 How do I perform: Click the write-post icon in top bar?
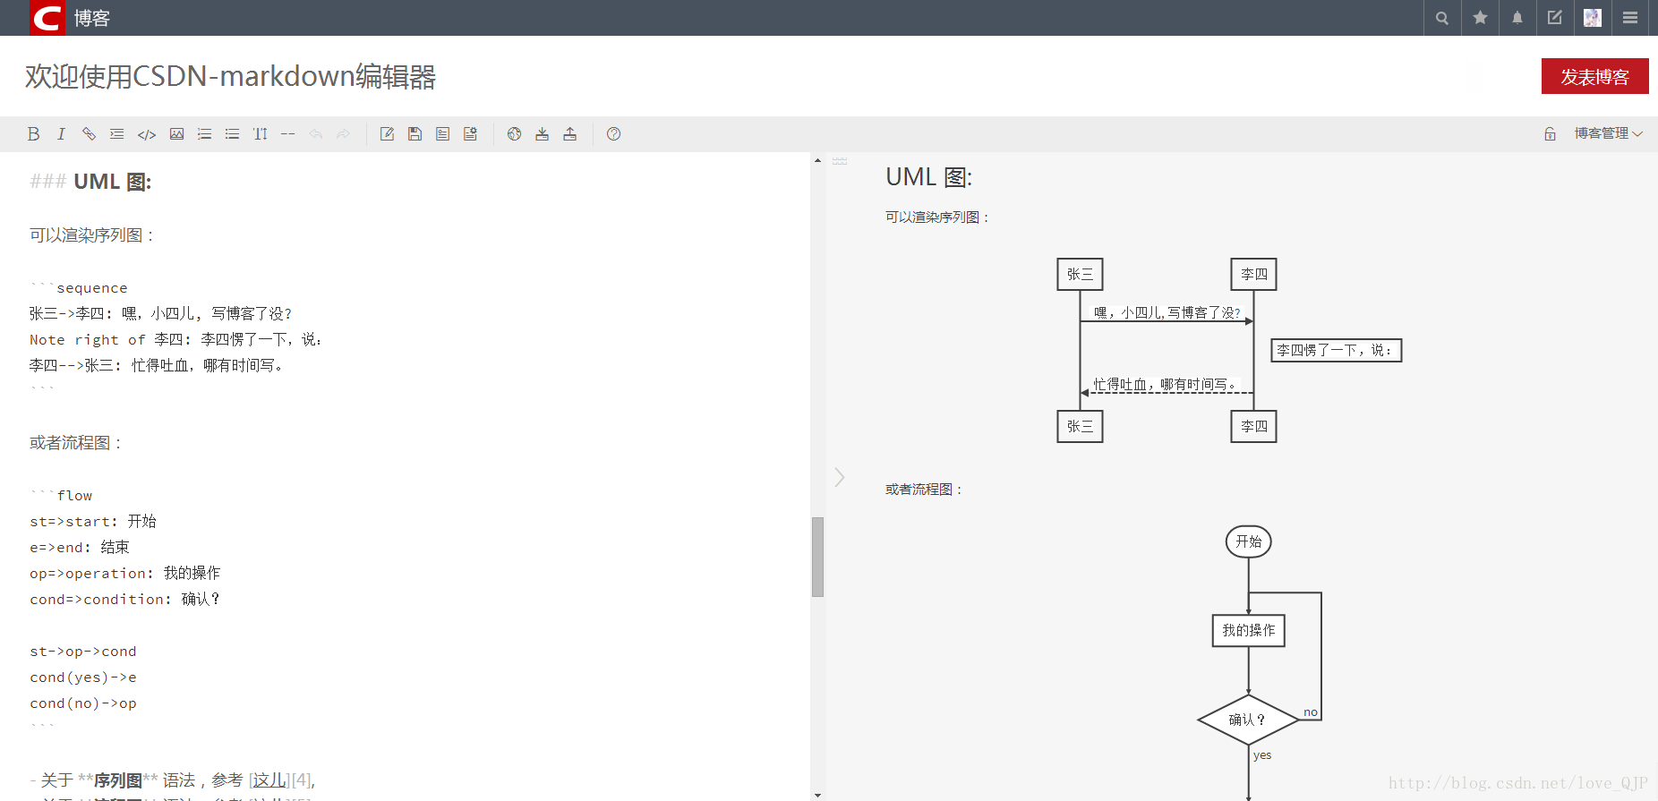(1555, 18)
